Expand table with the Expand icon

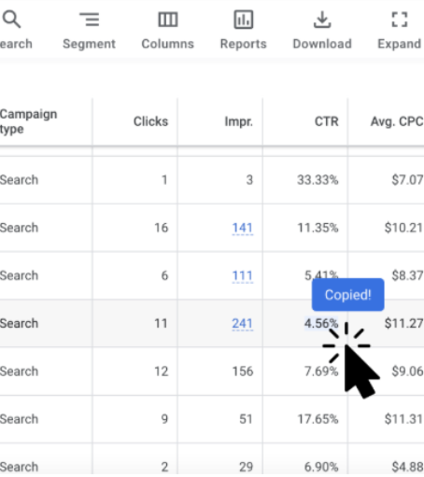399,20
